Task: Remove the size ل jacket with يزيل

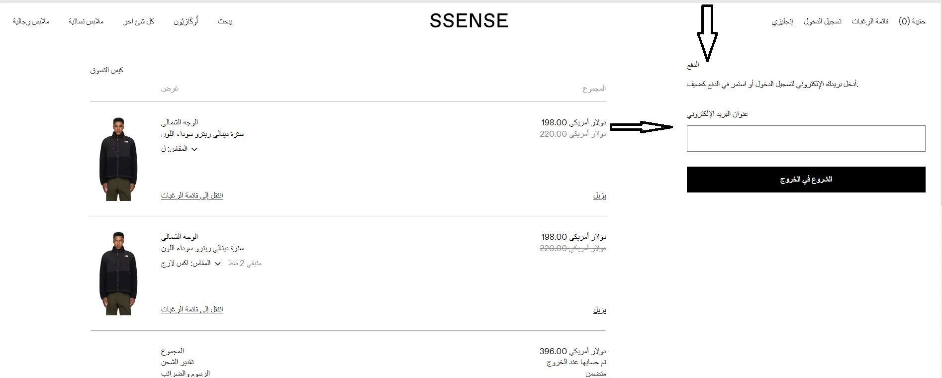Action: point(599,195)
